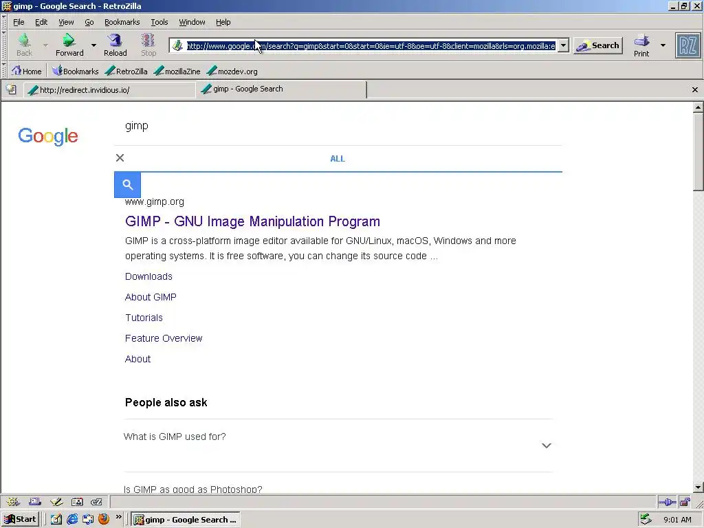Screen dimensions: 704x528
Task: Open the Print button dropdown arrow
Action: tap(663, 45)
